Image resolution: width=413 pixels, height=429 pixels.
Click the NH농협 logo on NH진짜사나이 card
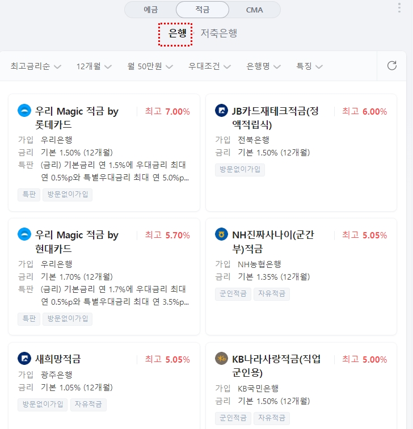click(222, 234)
